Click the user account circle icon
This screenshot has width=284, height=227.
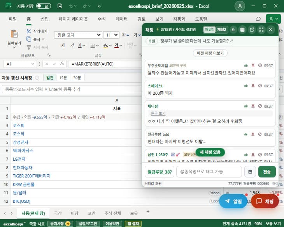pyautogui.click(x=240, y=6)
